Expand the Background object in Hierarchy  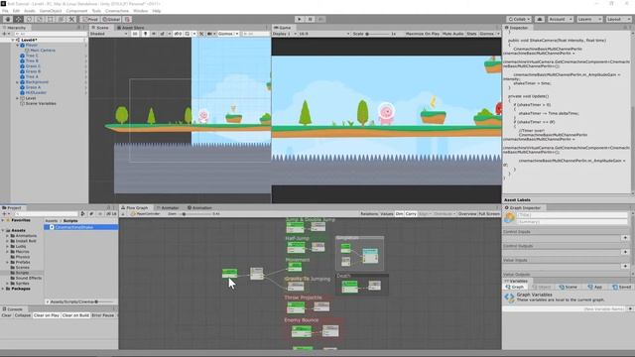click(x=18, y=82)
